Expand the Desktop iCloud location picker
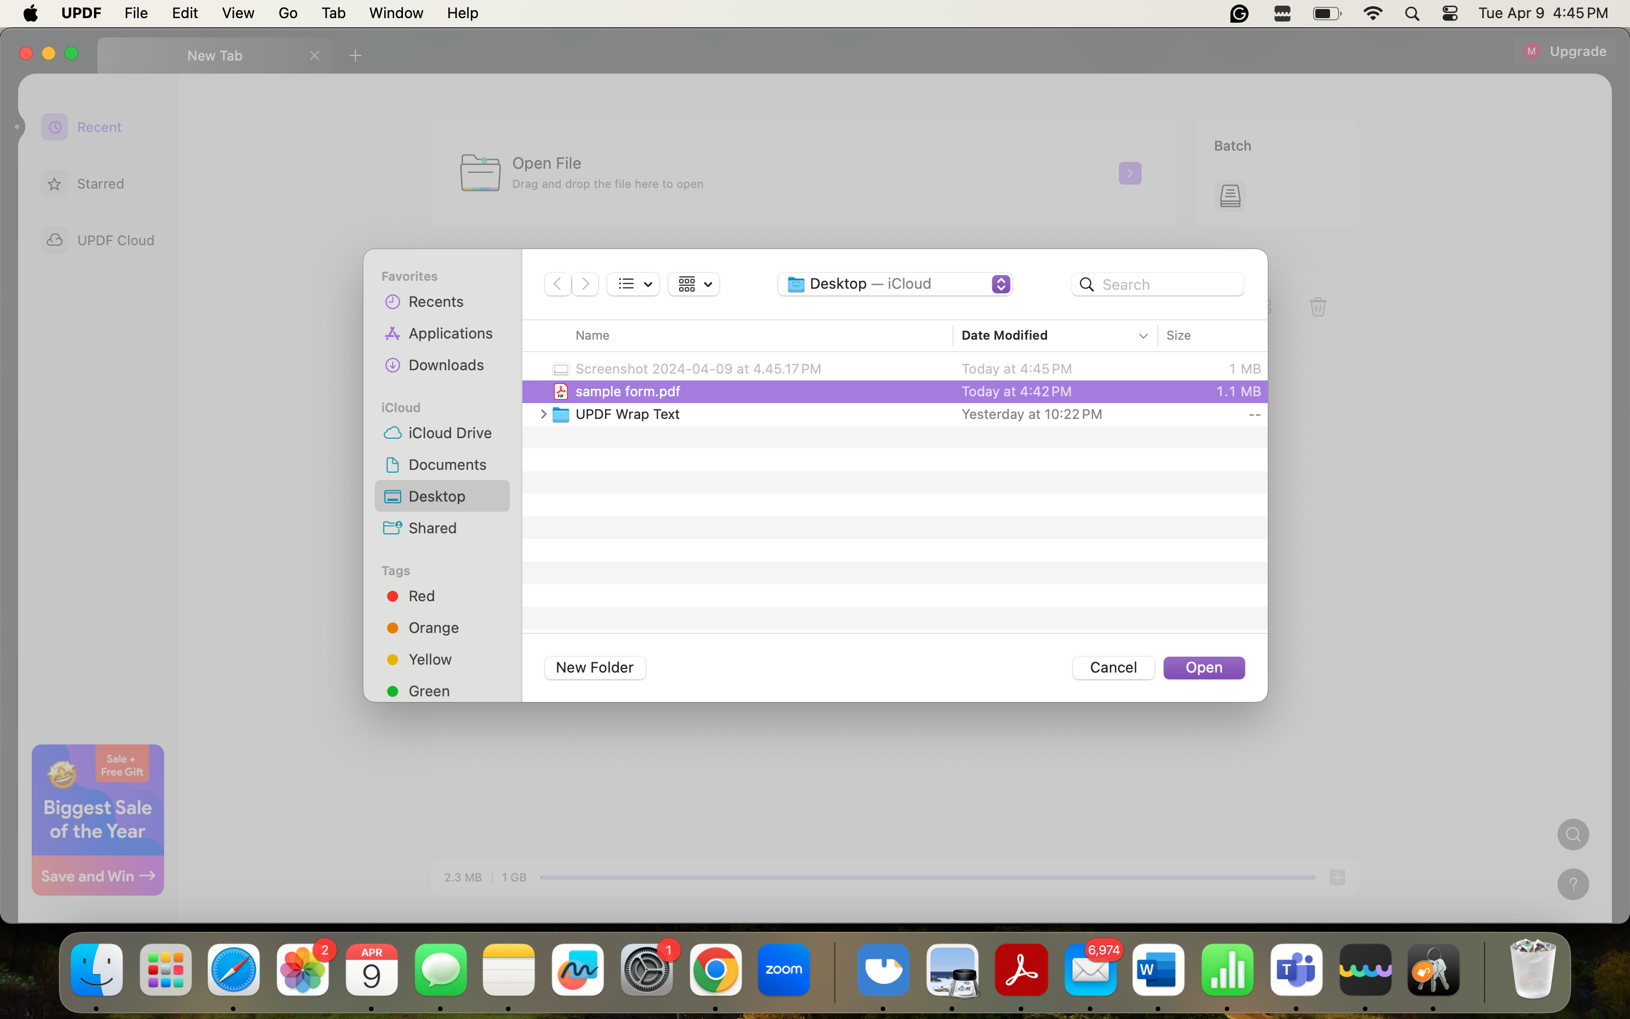The width and height of the screenshot is (1630, 1019). [1001, 283]
